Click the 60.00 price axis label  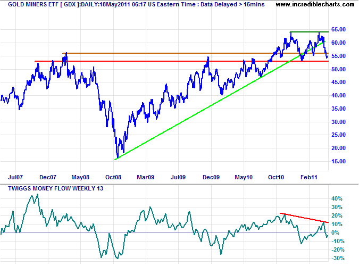coord(338,43)
